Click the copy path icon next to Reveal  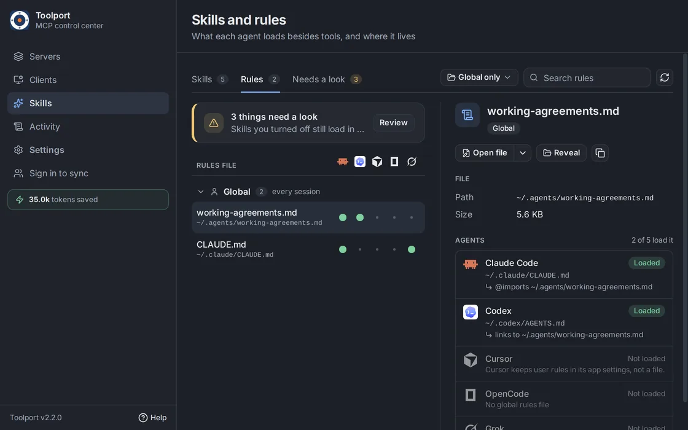(x=600, y=153)
